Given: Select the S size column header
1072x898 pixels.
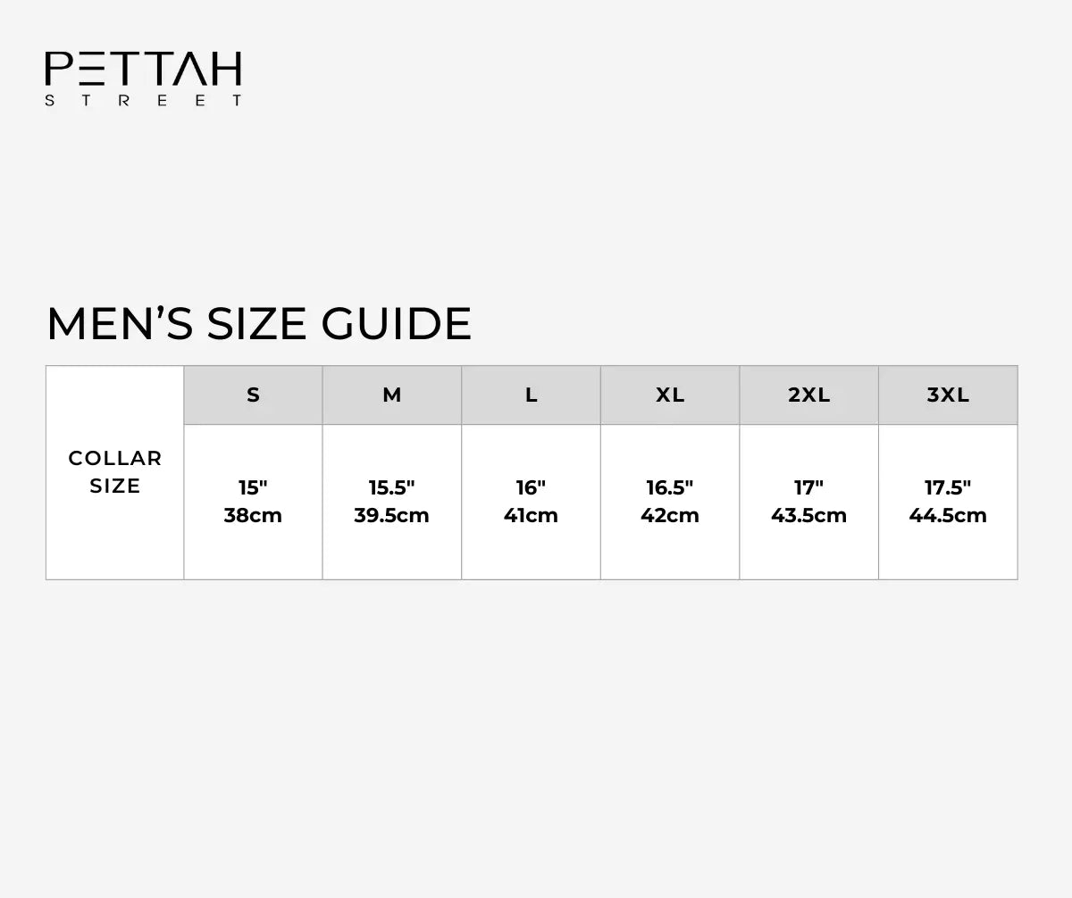Looking at the screenshot, I should click(254, 395).
